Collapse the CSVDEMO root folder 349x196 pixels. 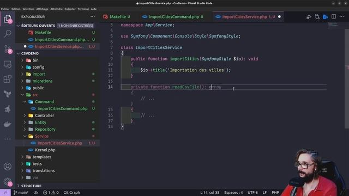[18, 53]
